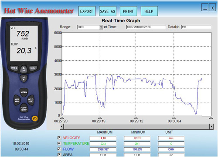The image size is (218, 157).
Task: Click the velocity minimum value 0,163
Action: (137, 138)
